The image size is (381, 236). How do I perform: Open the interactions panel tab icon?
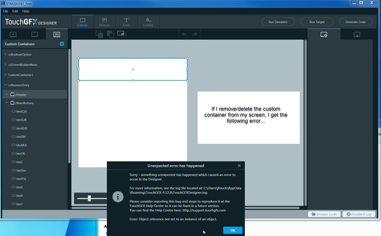(357, 34)
